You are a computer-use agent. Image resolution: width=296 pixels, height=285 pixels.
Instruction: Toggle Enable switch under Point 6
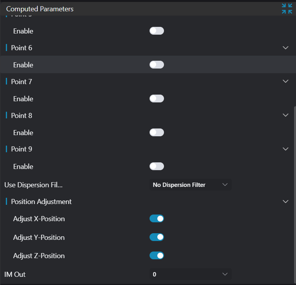[x=157, y=65]
